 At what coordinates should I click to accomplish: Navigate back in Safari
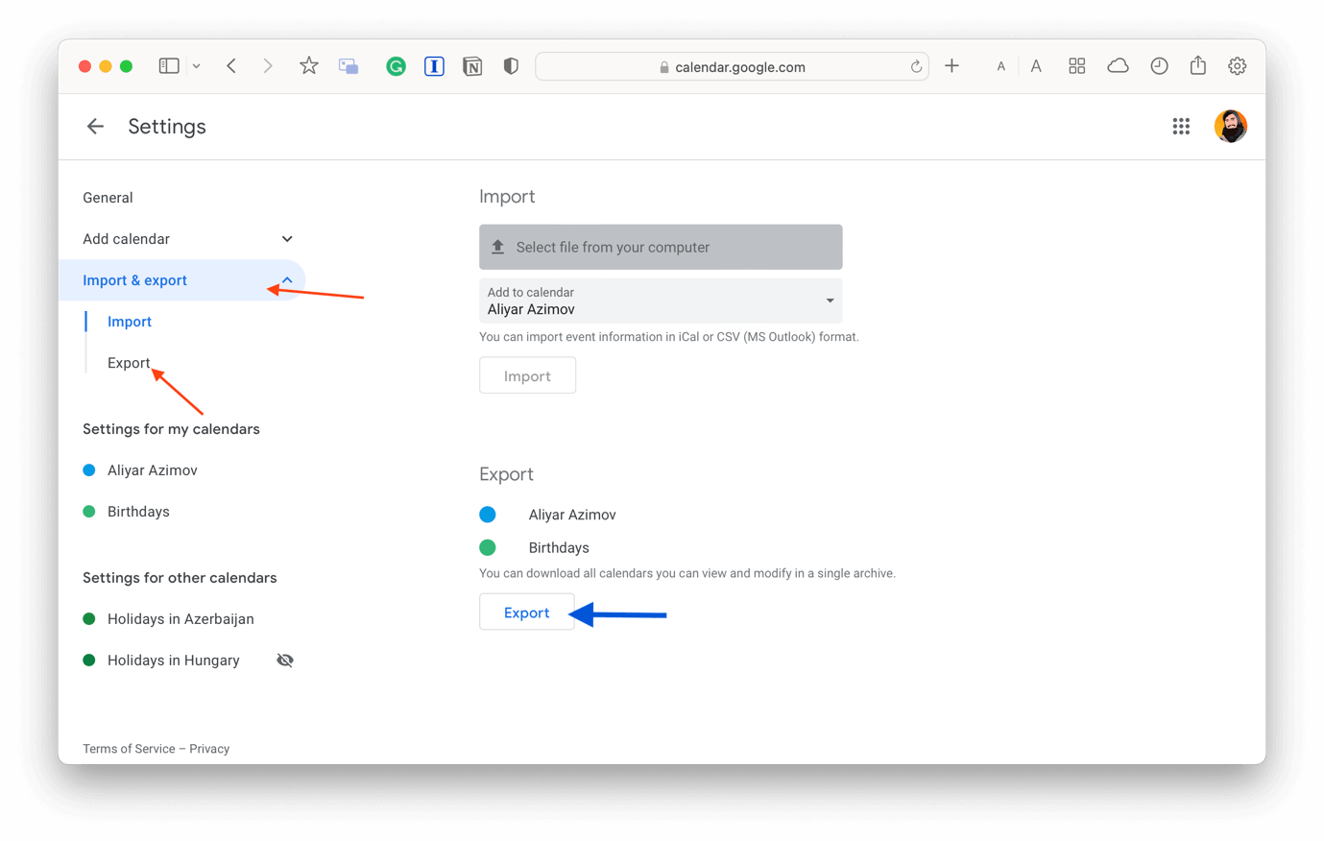(x=231, y=66)
